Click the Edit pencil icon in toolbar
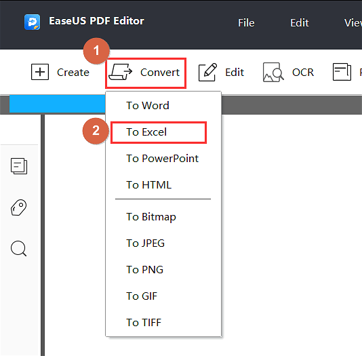This screenshot has width=362, height=356. point(207,72)
